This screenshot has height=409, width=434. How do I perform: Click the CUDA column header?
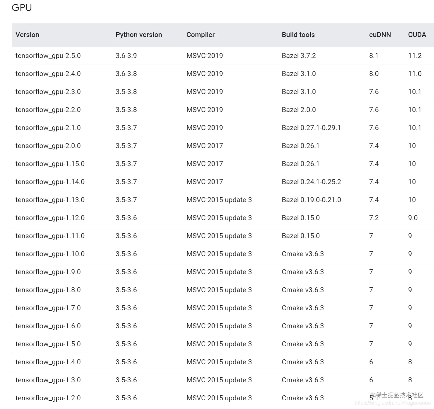[x=417, y=35]
